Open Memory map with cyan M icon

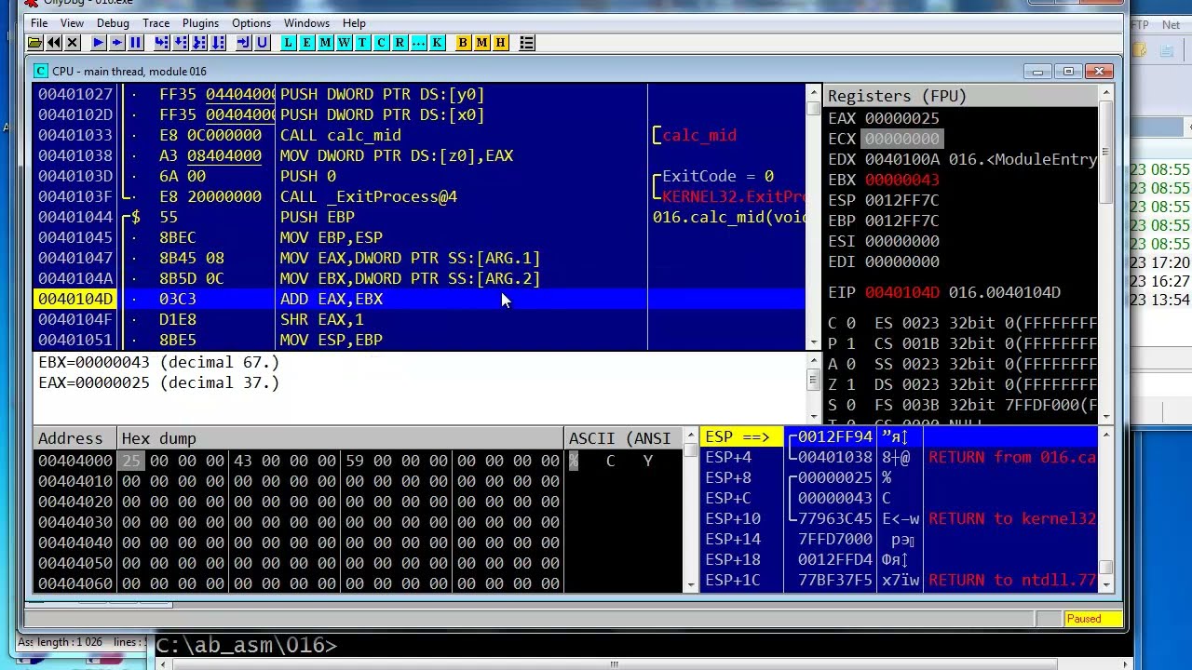325,43
